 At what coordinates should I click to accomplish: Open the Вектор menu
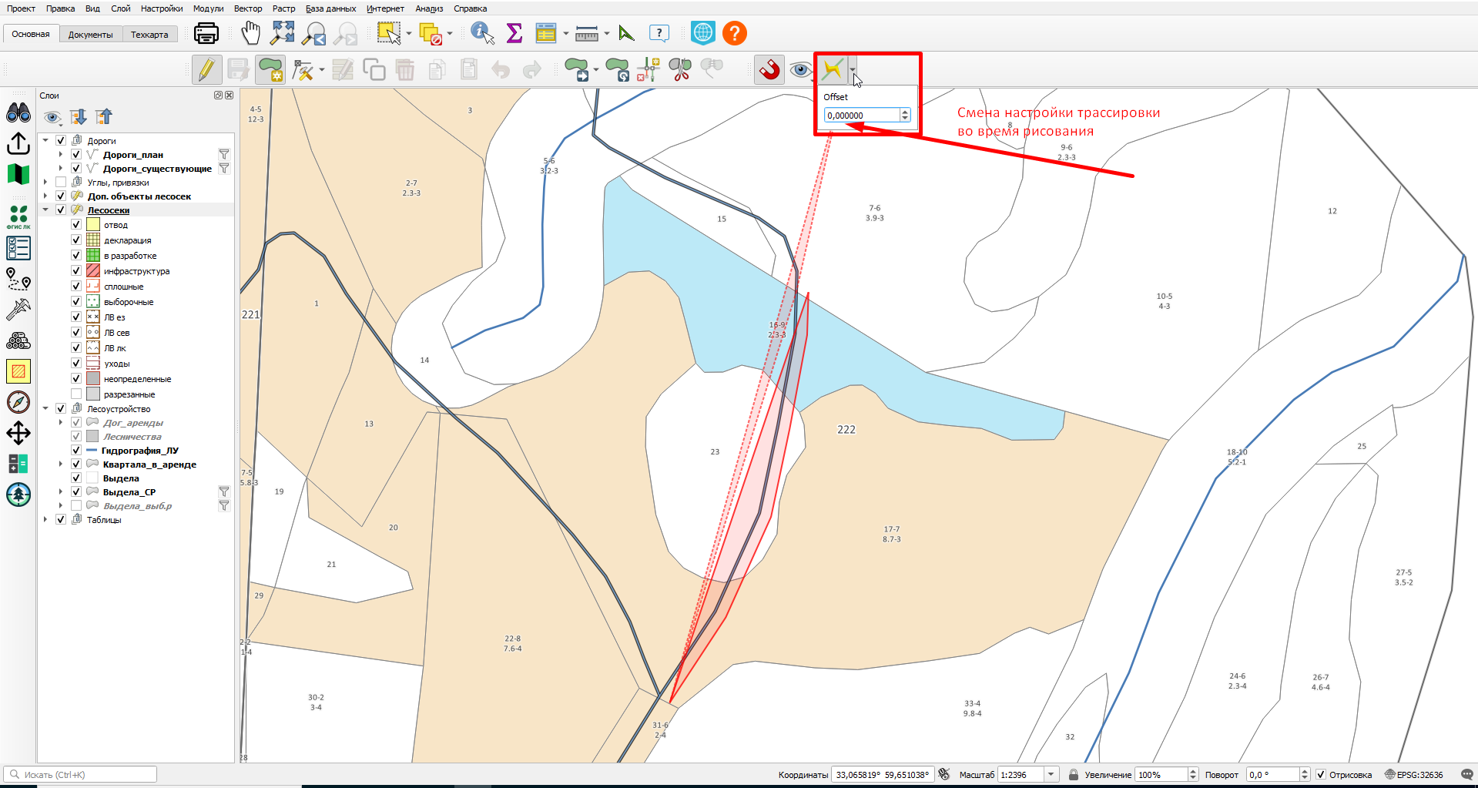248,8
